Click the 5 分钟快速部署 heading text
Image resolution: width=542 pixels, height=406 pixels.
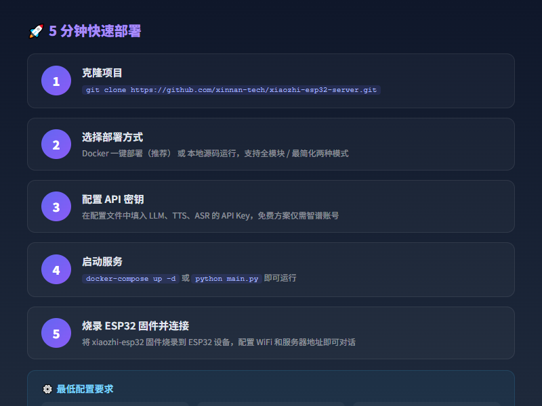click(x=95, y=31)
